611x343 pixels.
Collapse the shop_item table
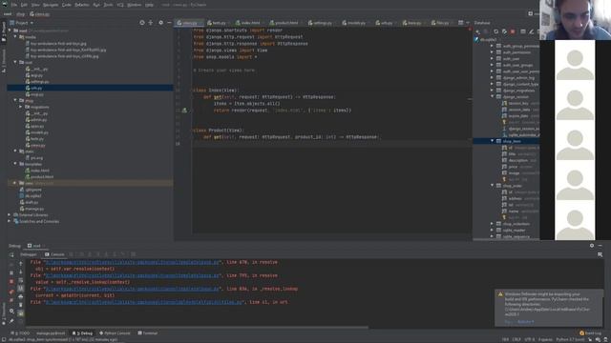click(x=493, y=141)
